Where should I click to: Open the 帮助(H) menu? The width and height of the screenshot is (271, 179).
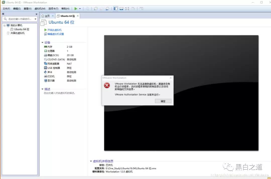(65, 8)
